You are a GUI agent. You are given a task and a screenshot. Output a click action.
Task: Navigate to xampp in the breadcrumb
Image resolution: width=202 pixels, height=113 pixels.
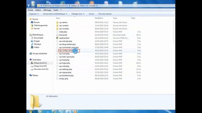pyautogui.click(x=74, y=6)
